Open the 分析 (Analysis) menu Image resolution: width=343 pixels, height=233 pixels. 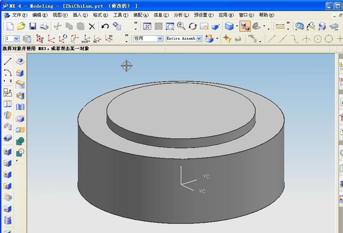[181, 15]
